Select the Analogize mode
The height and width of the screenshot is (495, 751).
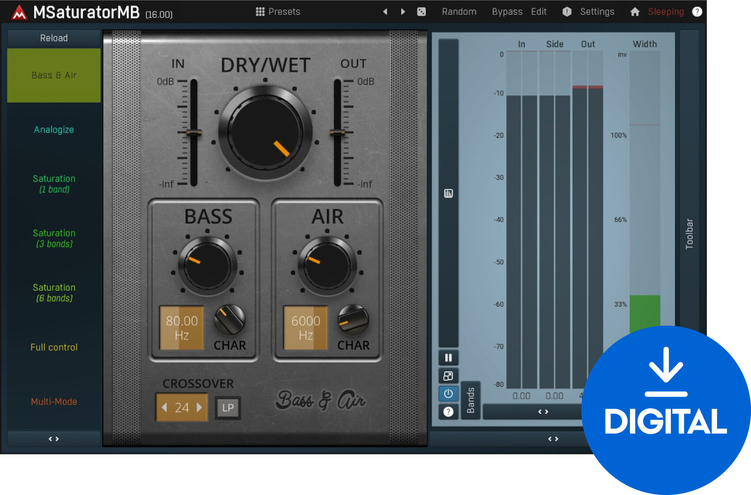[x=54, y=130]
